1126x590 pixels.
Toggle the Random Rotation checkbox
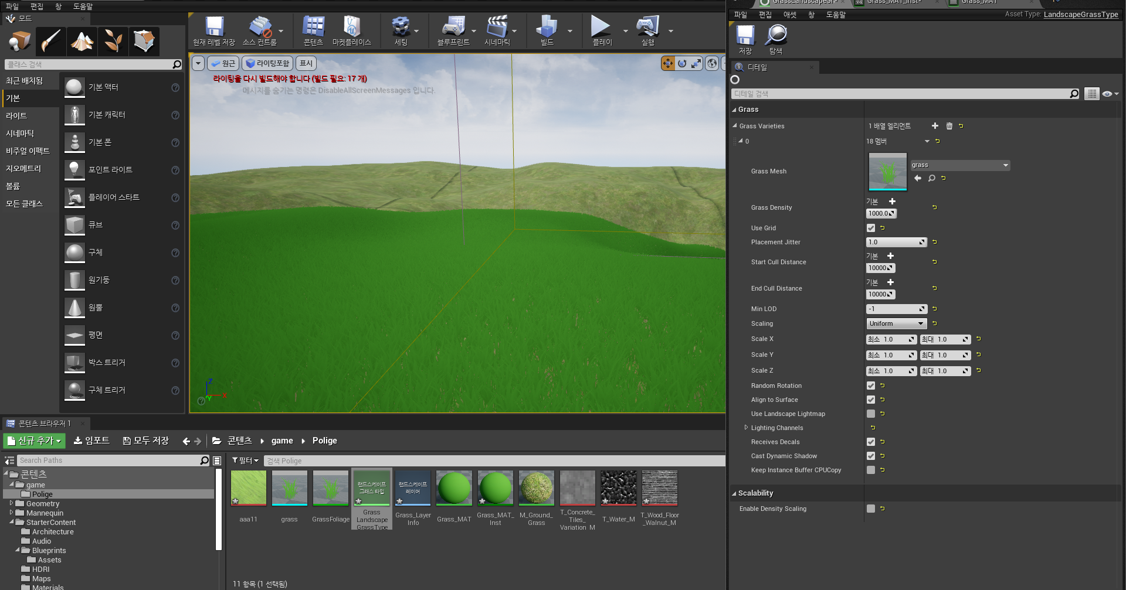(871, 386)
